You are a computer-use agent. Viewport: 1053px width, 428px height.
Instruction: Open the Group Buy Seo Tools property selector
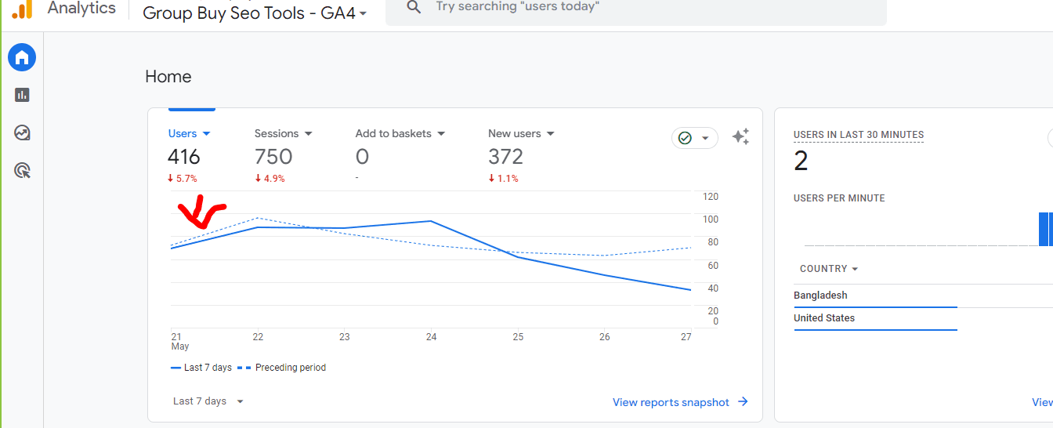click(x=255, y=13)
